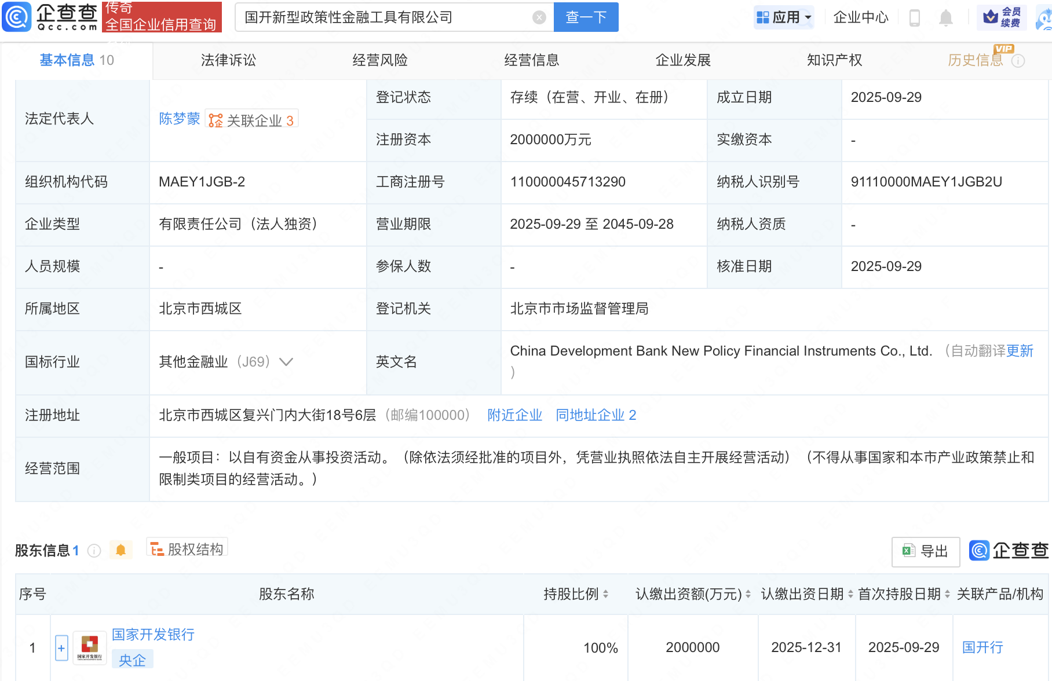This screenshot has height=681, width=1052.
Task: Expand the 国家开发银行 shareholder row
Action: tap(61, 648)
